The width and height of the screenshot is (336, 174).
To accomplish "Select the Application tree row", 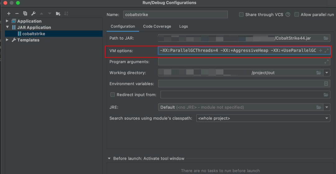I will 54,21.
